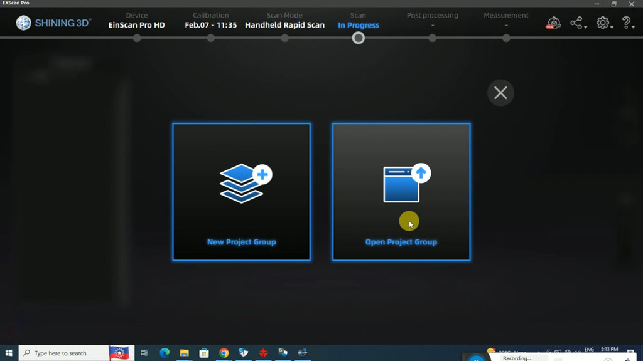The height and width of the screenshot is (361, 643).
Task: Open the settings gear dropdown
Action: (603, 23)
